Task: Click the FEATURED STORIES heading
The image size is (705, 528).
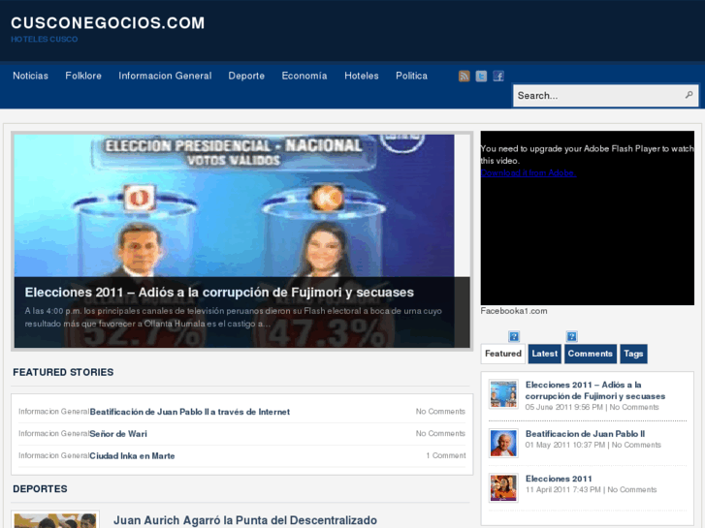Action: click(63, 372)
